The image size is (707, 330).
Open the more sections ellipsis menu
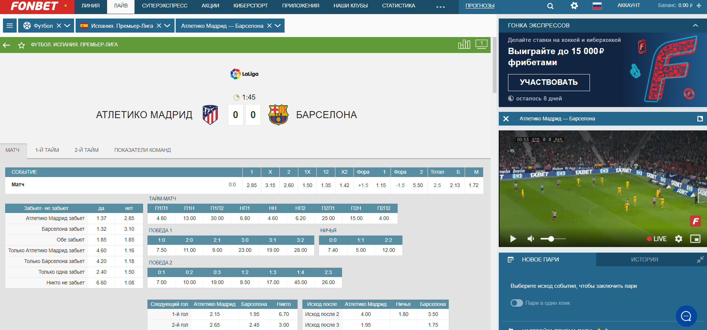pyautogui.click(x=440, y=7)
